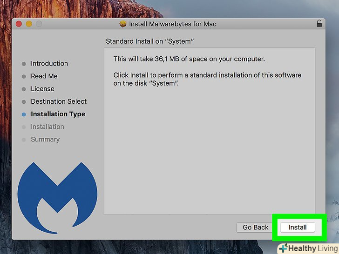The image size is (339, 254).
Task: Click the '36,1 MB of space' sentence
Action: pyautogui.click(x=189, y=59)
